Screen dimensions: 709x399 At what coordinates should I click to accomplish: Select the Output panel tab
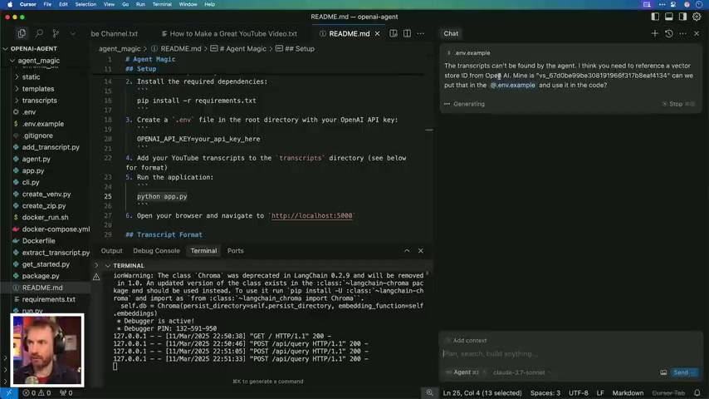(x=112, y=251)
